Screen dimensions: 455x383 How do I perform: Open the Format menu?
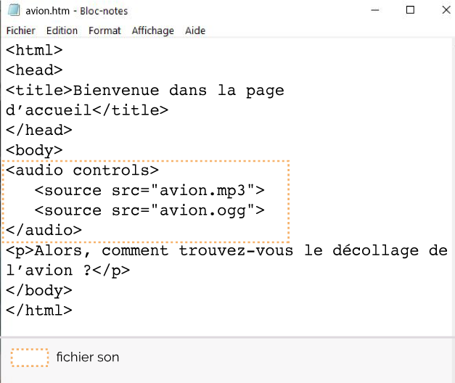coord(104,30)
